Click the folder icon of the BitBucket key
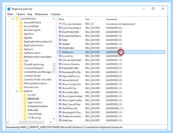The image size is (173, 133). click(25, 110)
